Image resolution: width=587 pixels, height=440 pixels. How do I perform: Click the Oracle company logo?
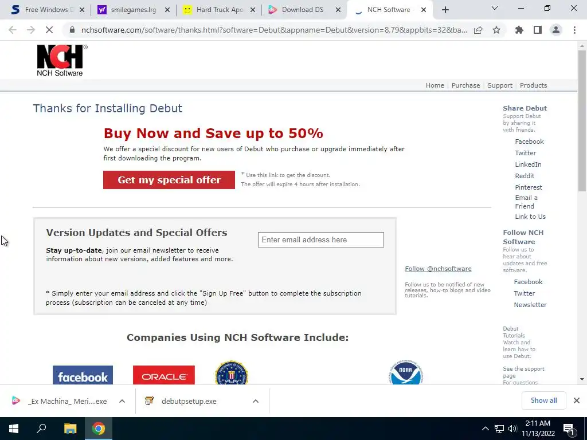point(163,375)
